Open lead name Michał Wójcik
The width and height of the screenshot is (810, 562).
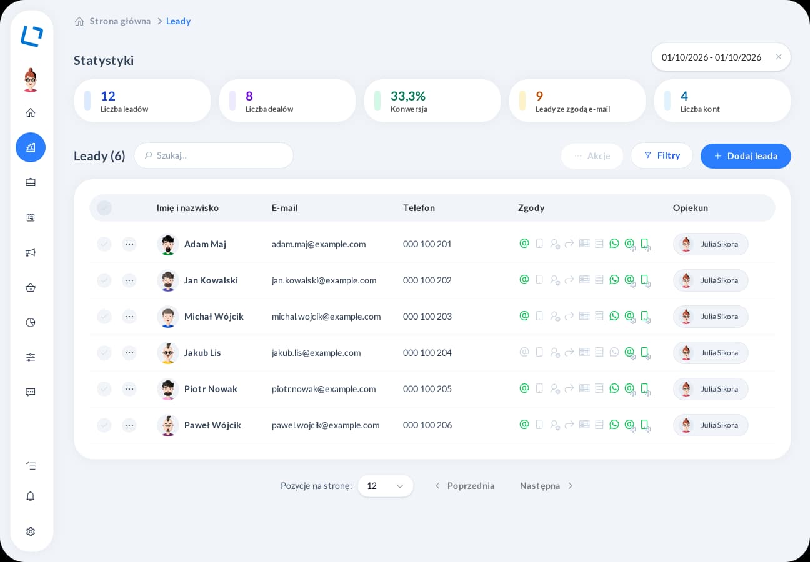coord(214,317)
